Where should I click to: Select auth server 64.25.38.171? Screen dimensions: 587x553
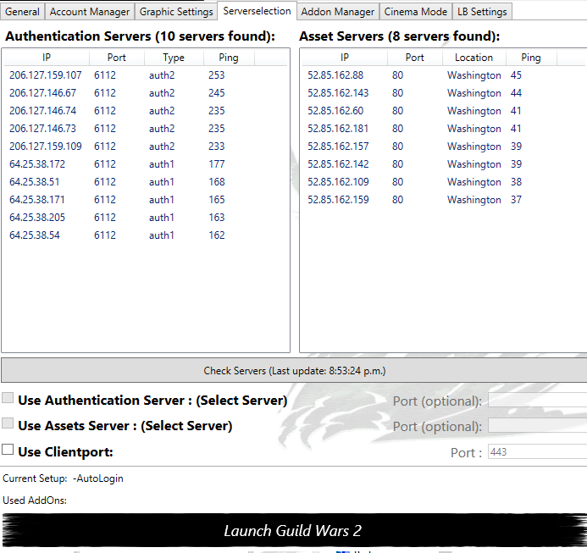(x=146, y=200)
